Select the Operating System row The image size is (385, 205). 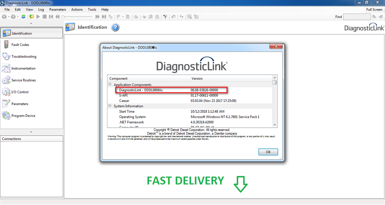190,117
